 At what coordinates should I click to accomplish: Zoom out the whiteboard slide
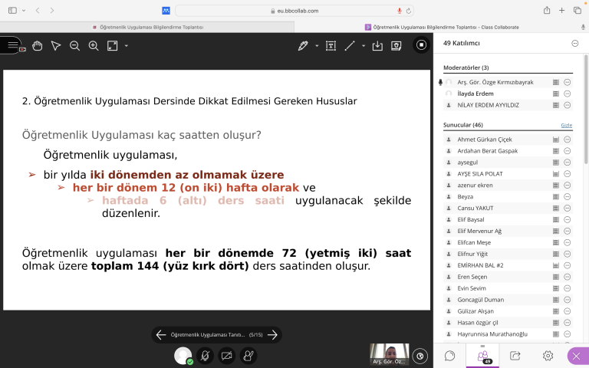point(75,46)
